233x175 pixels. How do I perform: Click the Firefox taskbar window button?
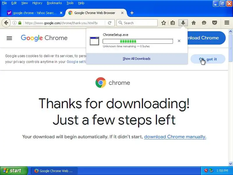[x=54, y=171]
